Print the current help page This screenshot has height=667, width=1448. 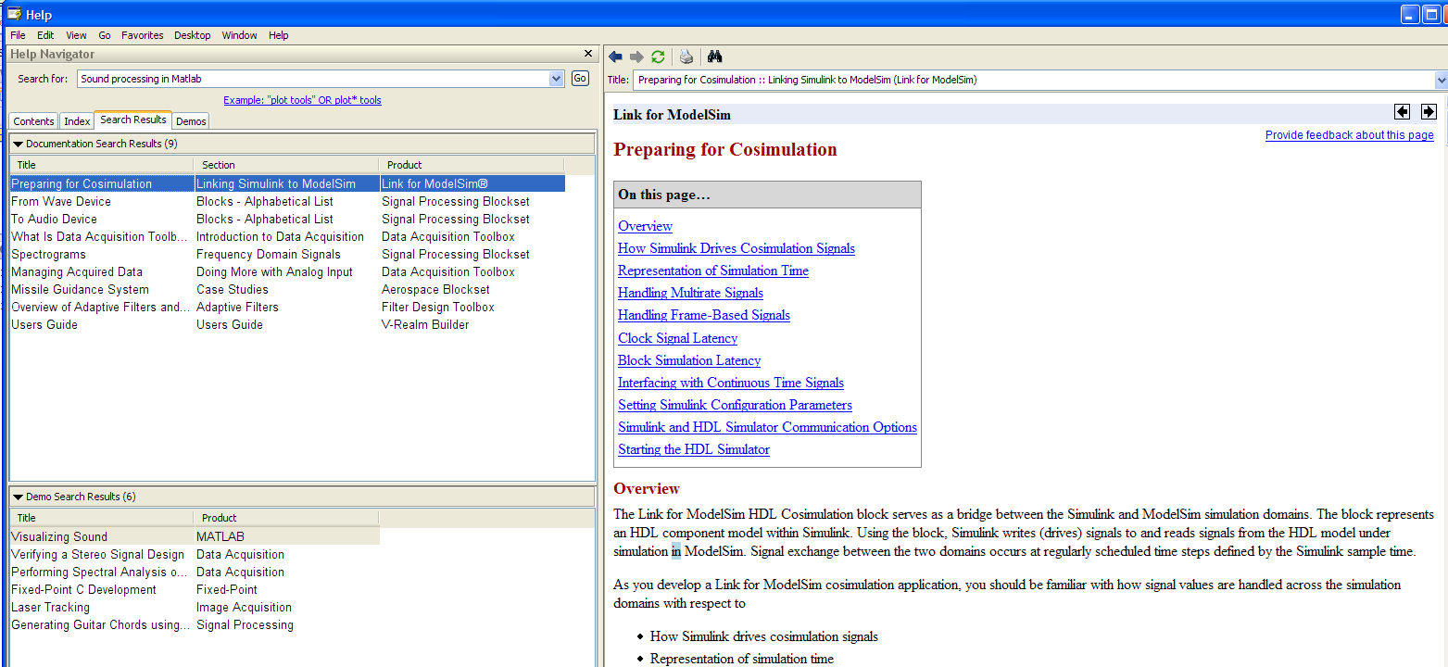tap(686, 57)
